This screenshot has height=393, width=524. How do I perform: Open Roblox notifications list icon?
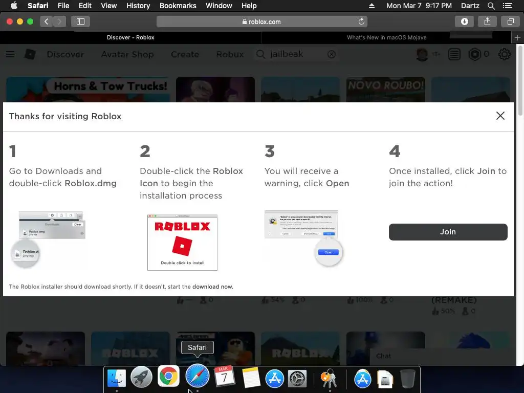[454, 54]
